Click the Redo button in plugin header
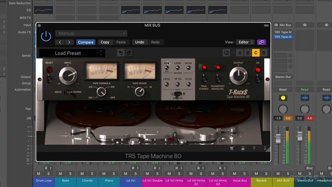This screenshot has height=187, width=332. (x=155, y=42)
